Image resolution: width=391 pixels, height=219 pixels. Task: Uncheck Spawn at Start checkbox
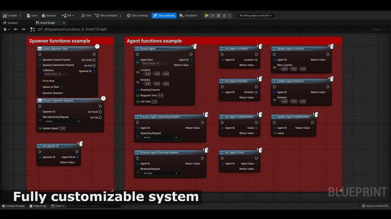coord(62,87)
